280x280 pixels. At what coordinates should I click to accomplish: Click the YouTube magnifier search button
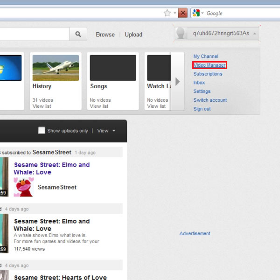(78, 34)
